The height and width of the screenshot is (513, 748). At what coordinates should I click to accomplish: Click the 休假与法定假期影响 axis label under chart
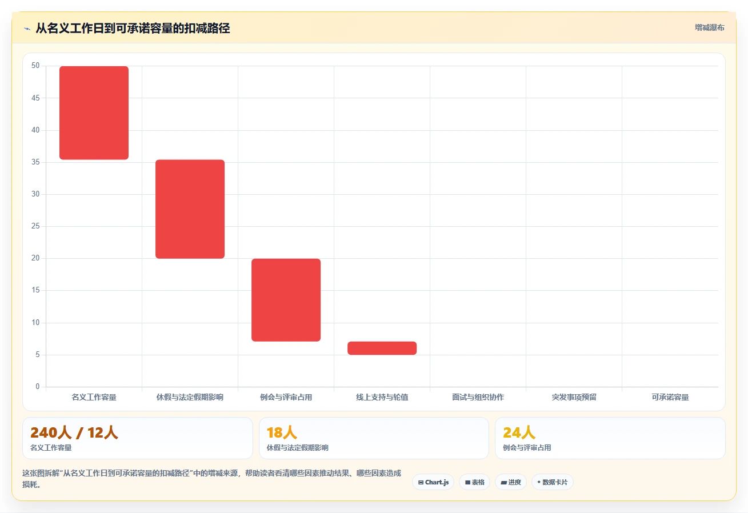pos(190,397)
